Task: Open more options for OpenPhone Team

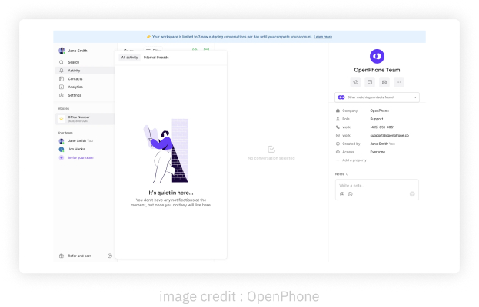Action: pyautogui.click(x=399, y=82)
